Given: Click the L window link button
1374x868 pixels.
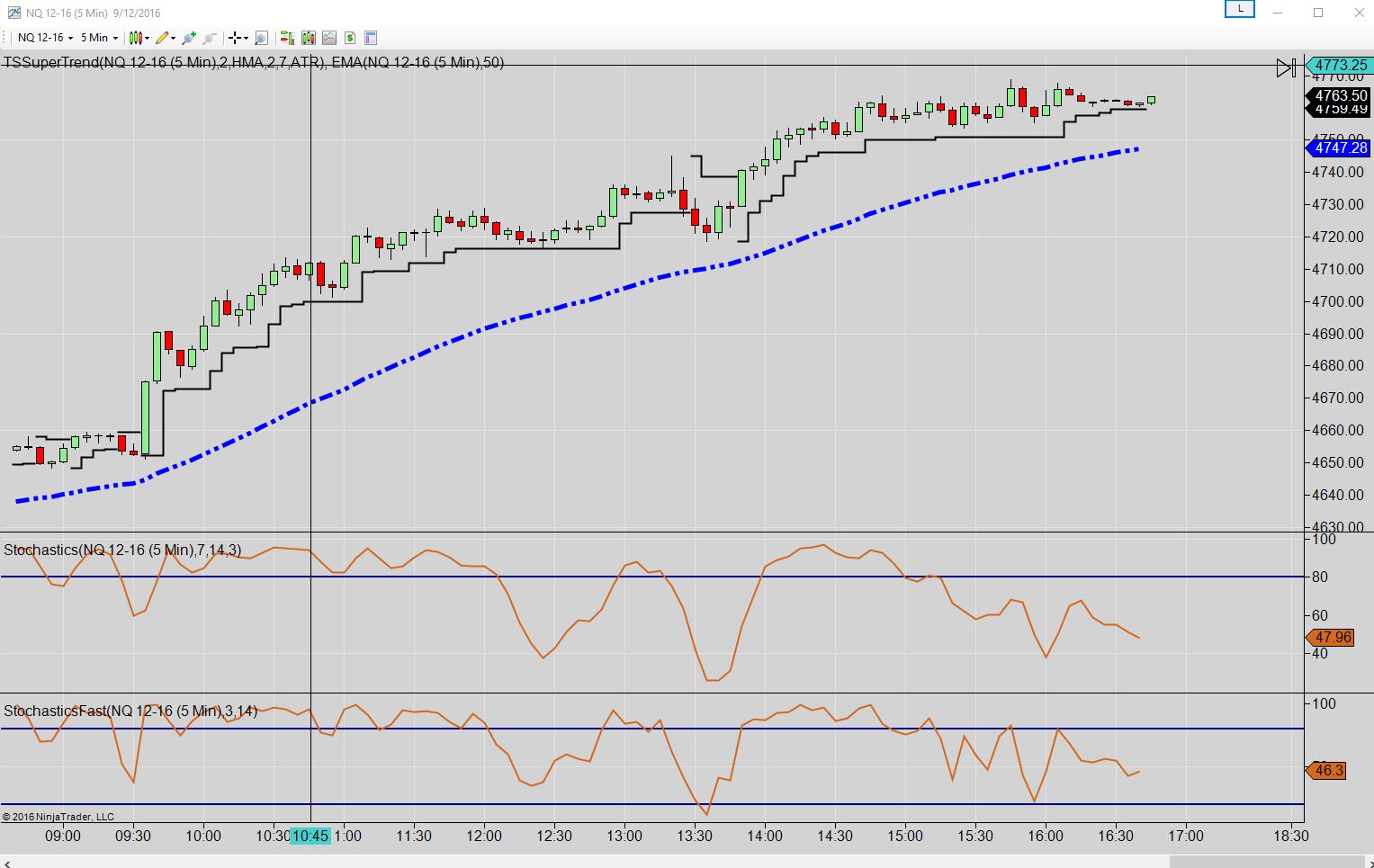Looking at the screenshot, I should pos(1240,9).
